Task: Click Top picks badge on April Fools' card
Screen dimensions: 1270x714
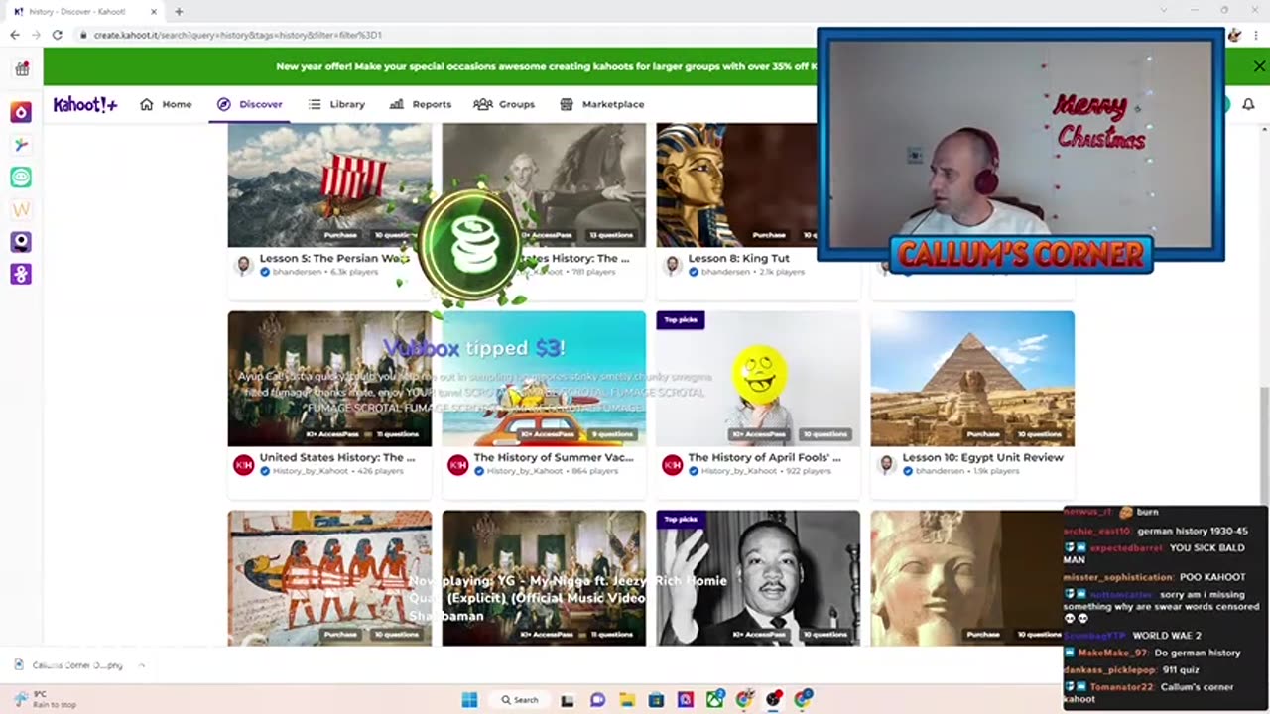Action: [x=681, y=320]
